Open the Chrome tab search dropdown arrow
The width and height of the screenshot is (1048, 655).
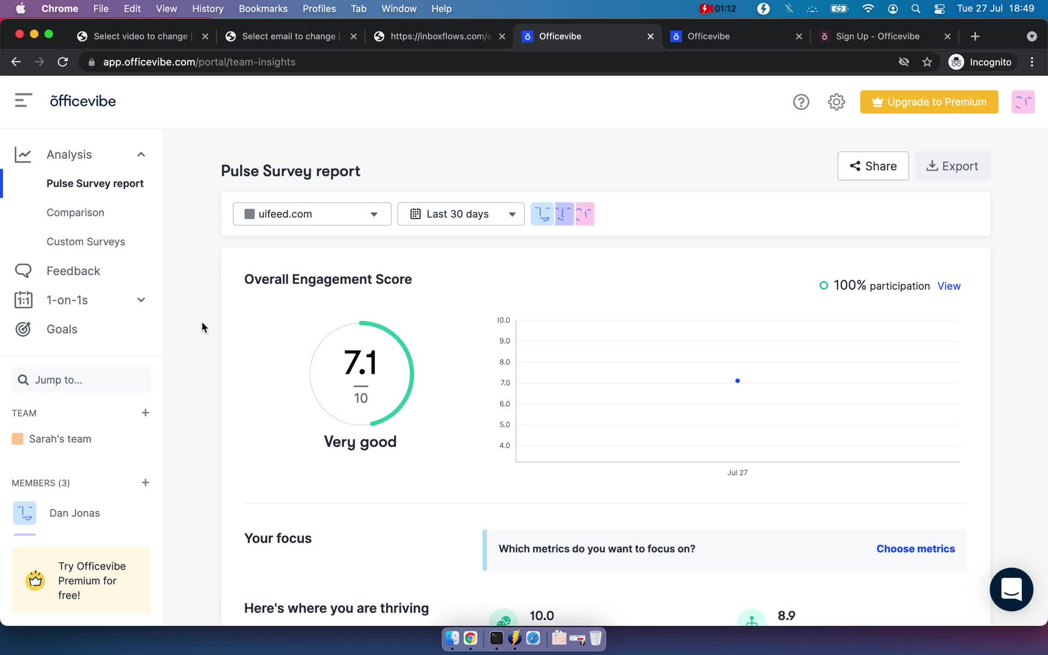click(1032, 36)
